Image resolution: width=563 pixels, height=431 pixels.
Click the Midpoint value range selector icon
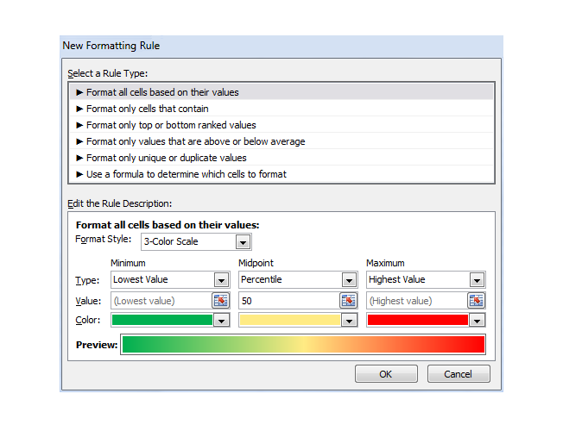pyautogui.click(x=349, y=301)
